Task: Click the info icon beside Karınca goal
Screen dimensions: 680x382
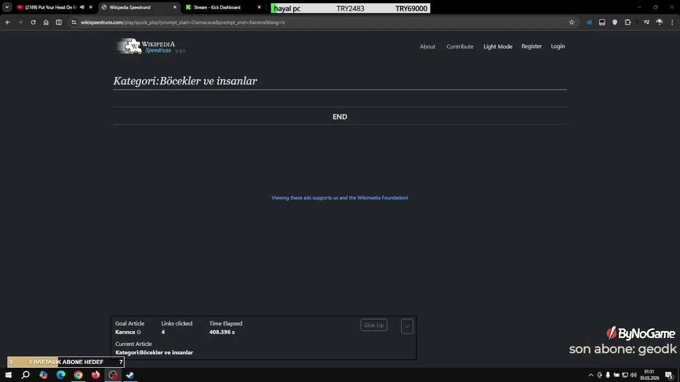Action: (139, 333)
